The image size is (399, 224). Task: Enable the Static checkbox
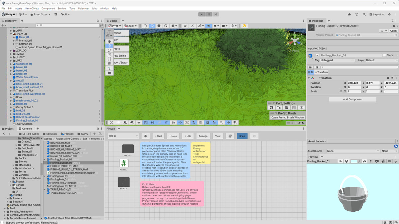click(384, 55)
